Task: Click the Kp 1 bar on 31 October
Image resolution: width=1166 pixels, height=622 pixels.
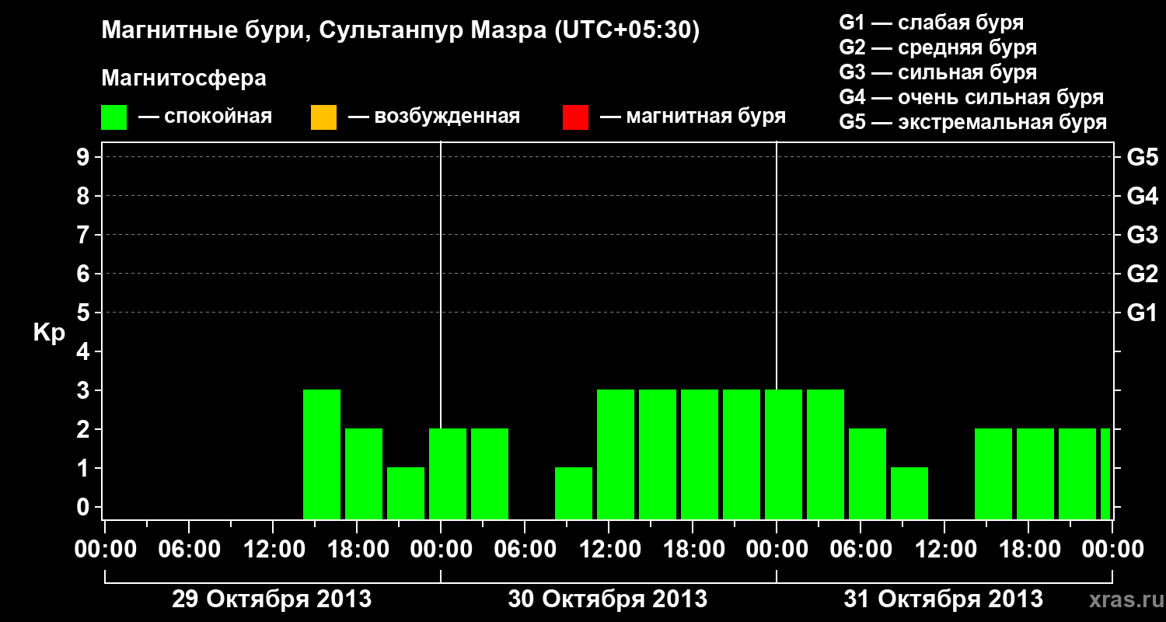Action: tap(909, 493)
